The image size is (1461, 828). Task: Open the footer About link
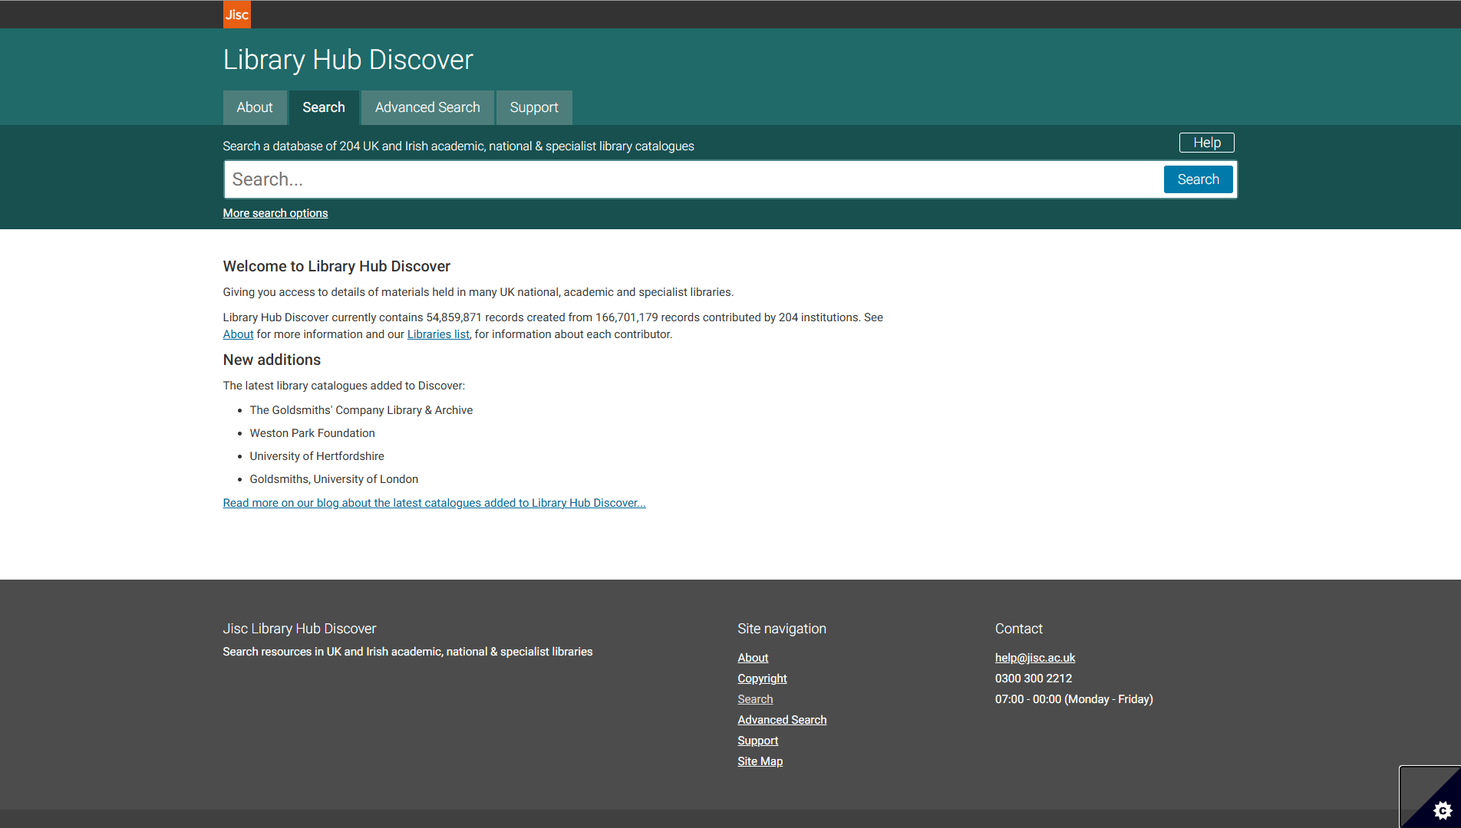tap(752, 658)
